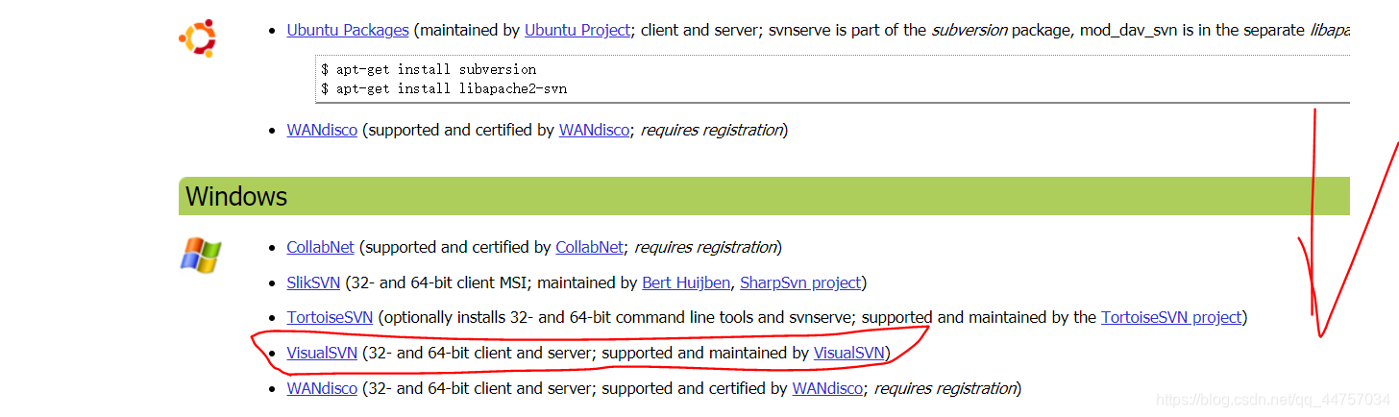
Task: Click the 'certified by CollabNet' link
Action: [589, 247]
